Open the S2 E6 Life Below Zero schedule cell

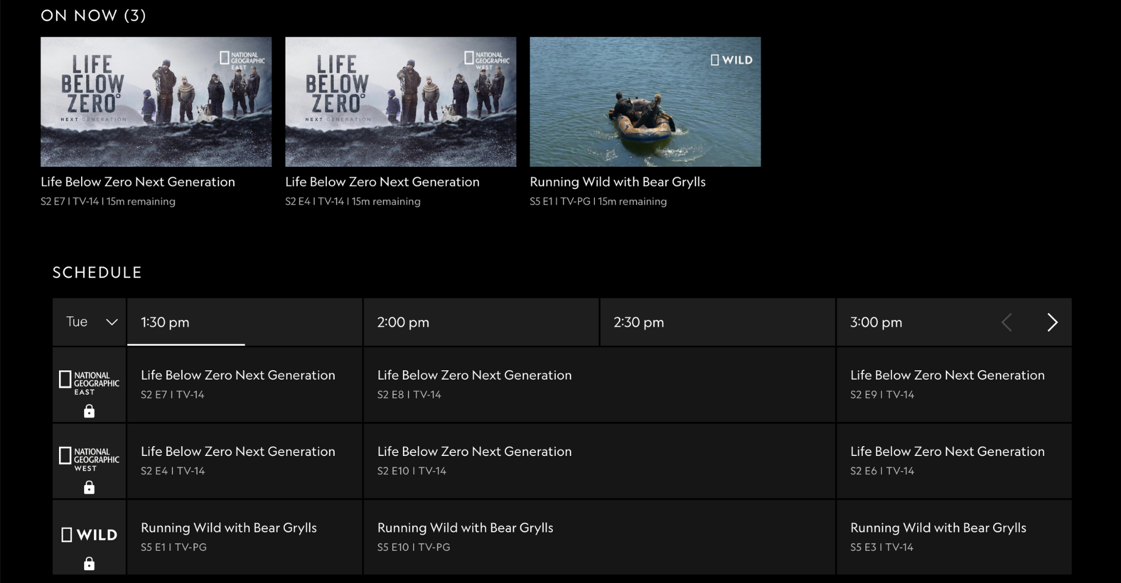click(x=954, y=461)
